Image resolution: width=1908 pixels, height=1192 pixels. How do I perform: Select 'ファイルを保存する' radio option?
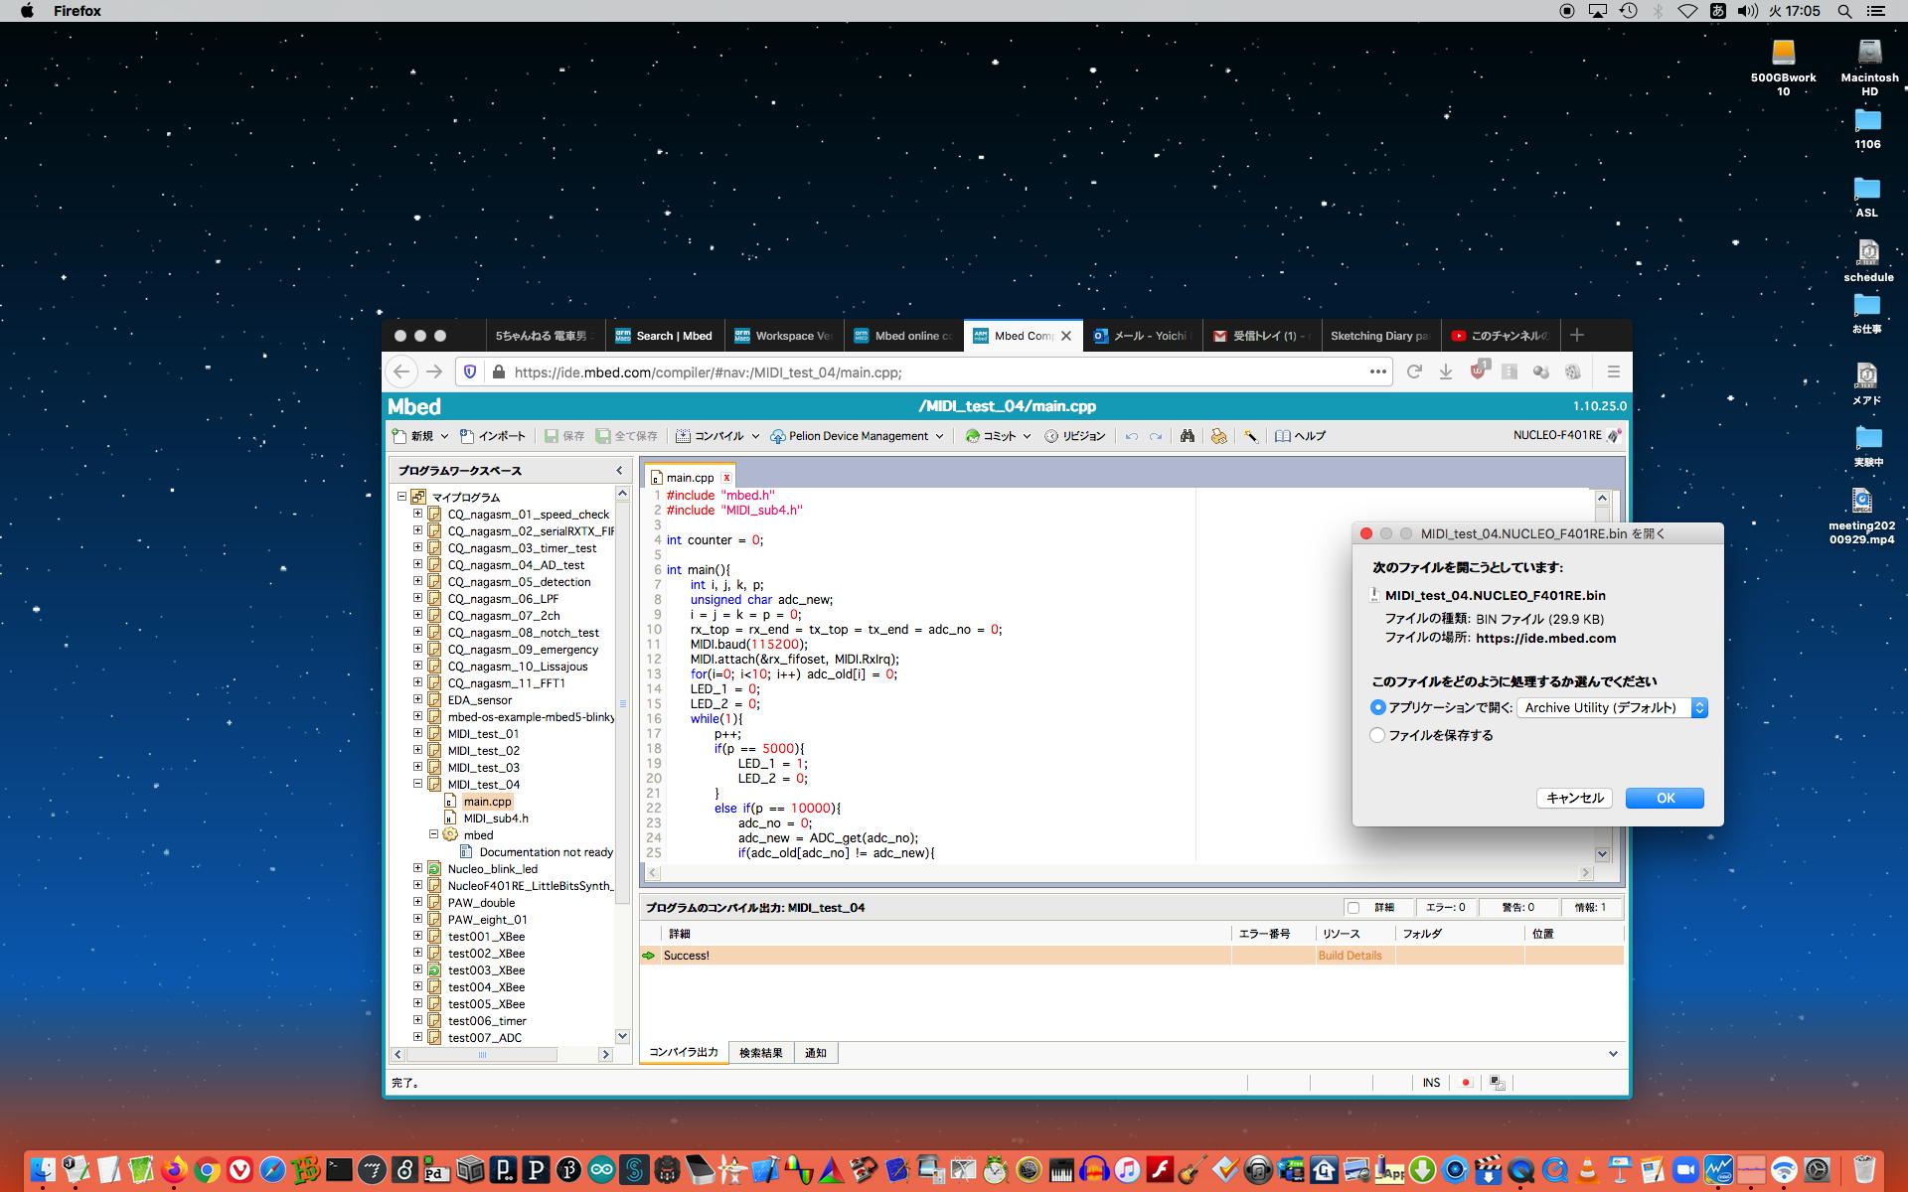pos(1377,735)
